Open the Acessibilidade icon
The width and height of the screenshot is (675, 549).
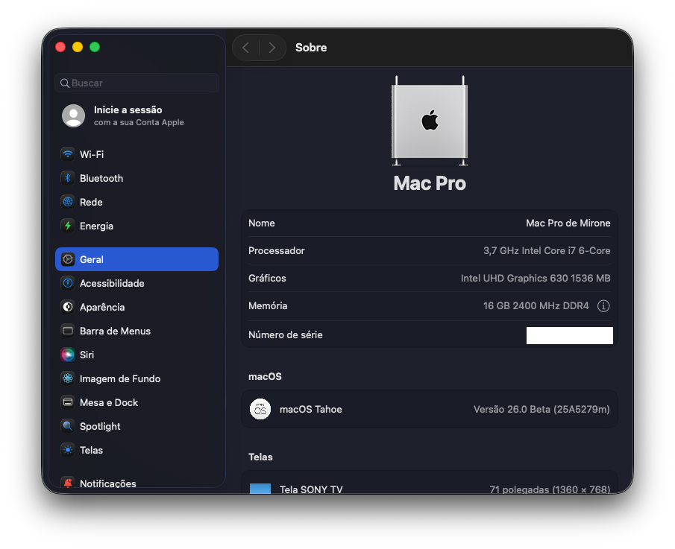click(x=68, y=283)
